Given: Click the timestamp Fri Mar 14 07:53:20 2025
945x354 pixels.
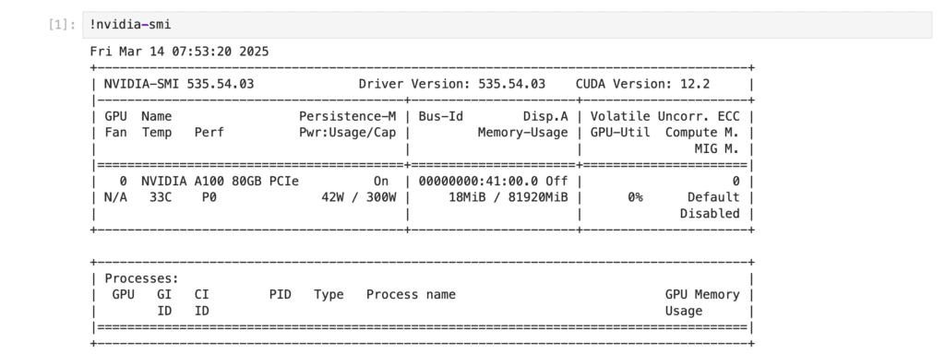Looking at the screenshot, I should [x=179, y=52].
